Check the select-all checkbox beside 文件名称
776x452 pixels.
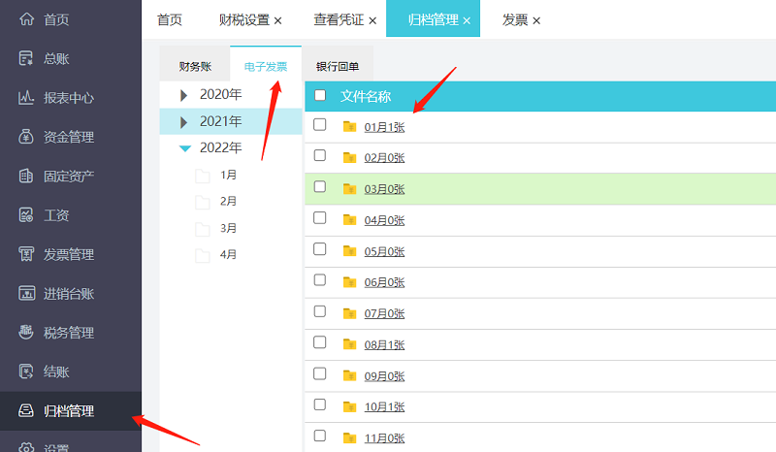(320, 96)
